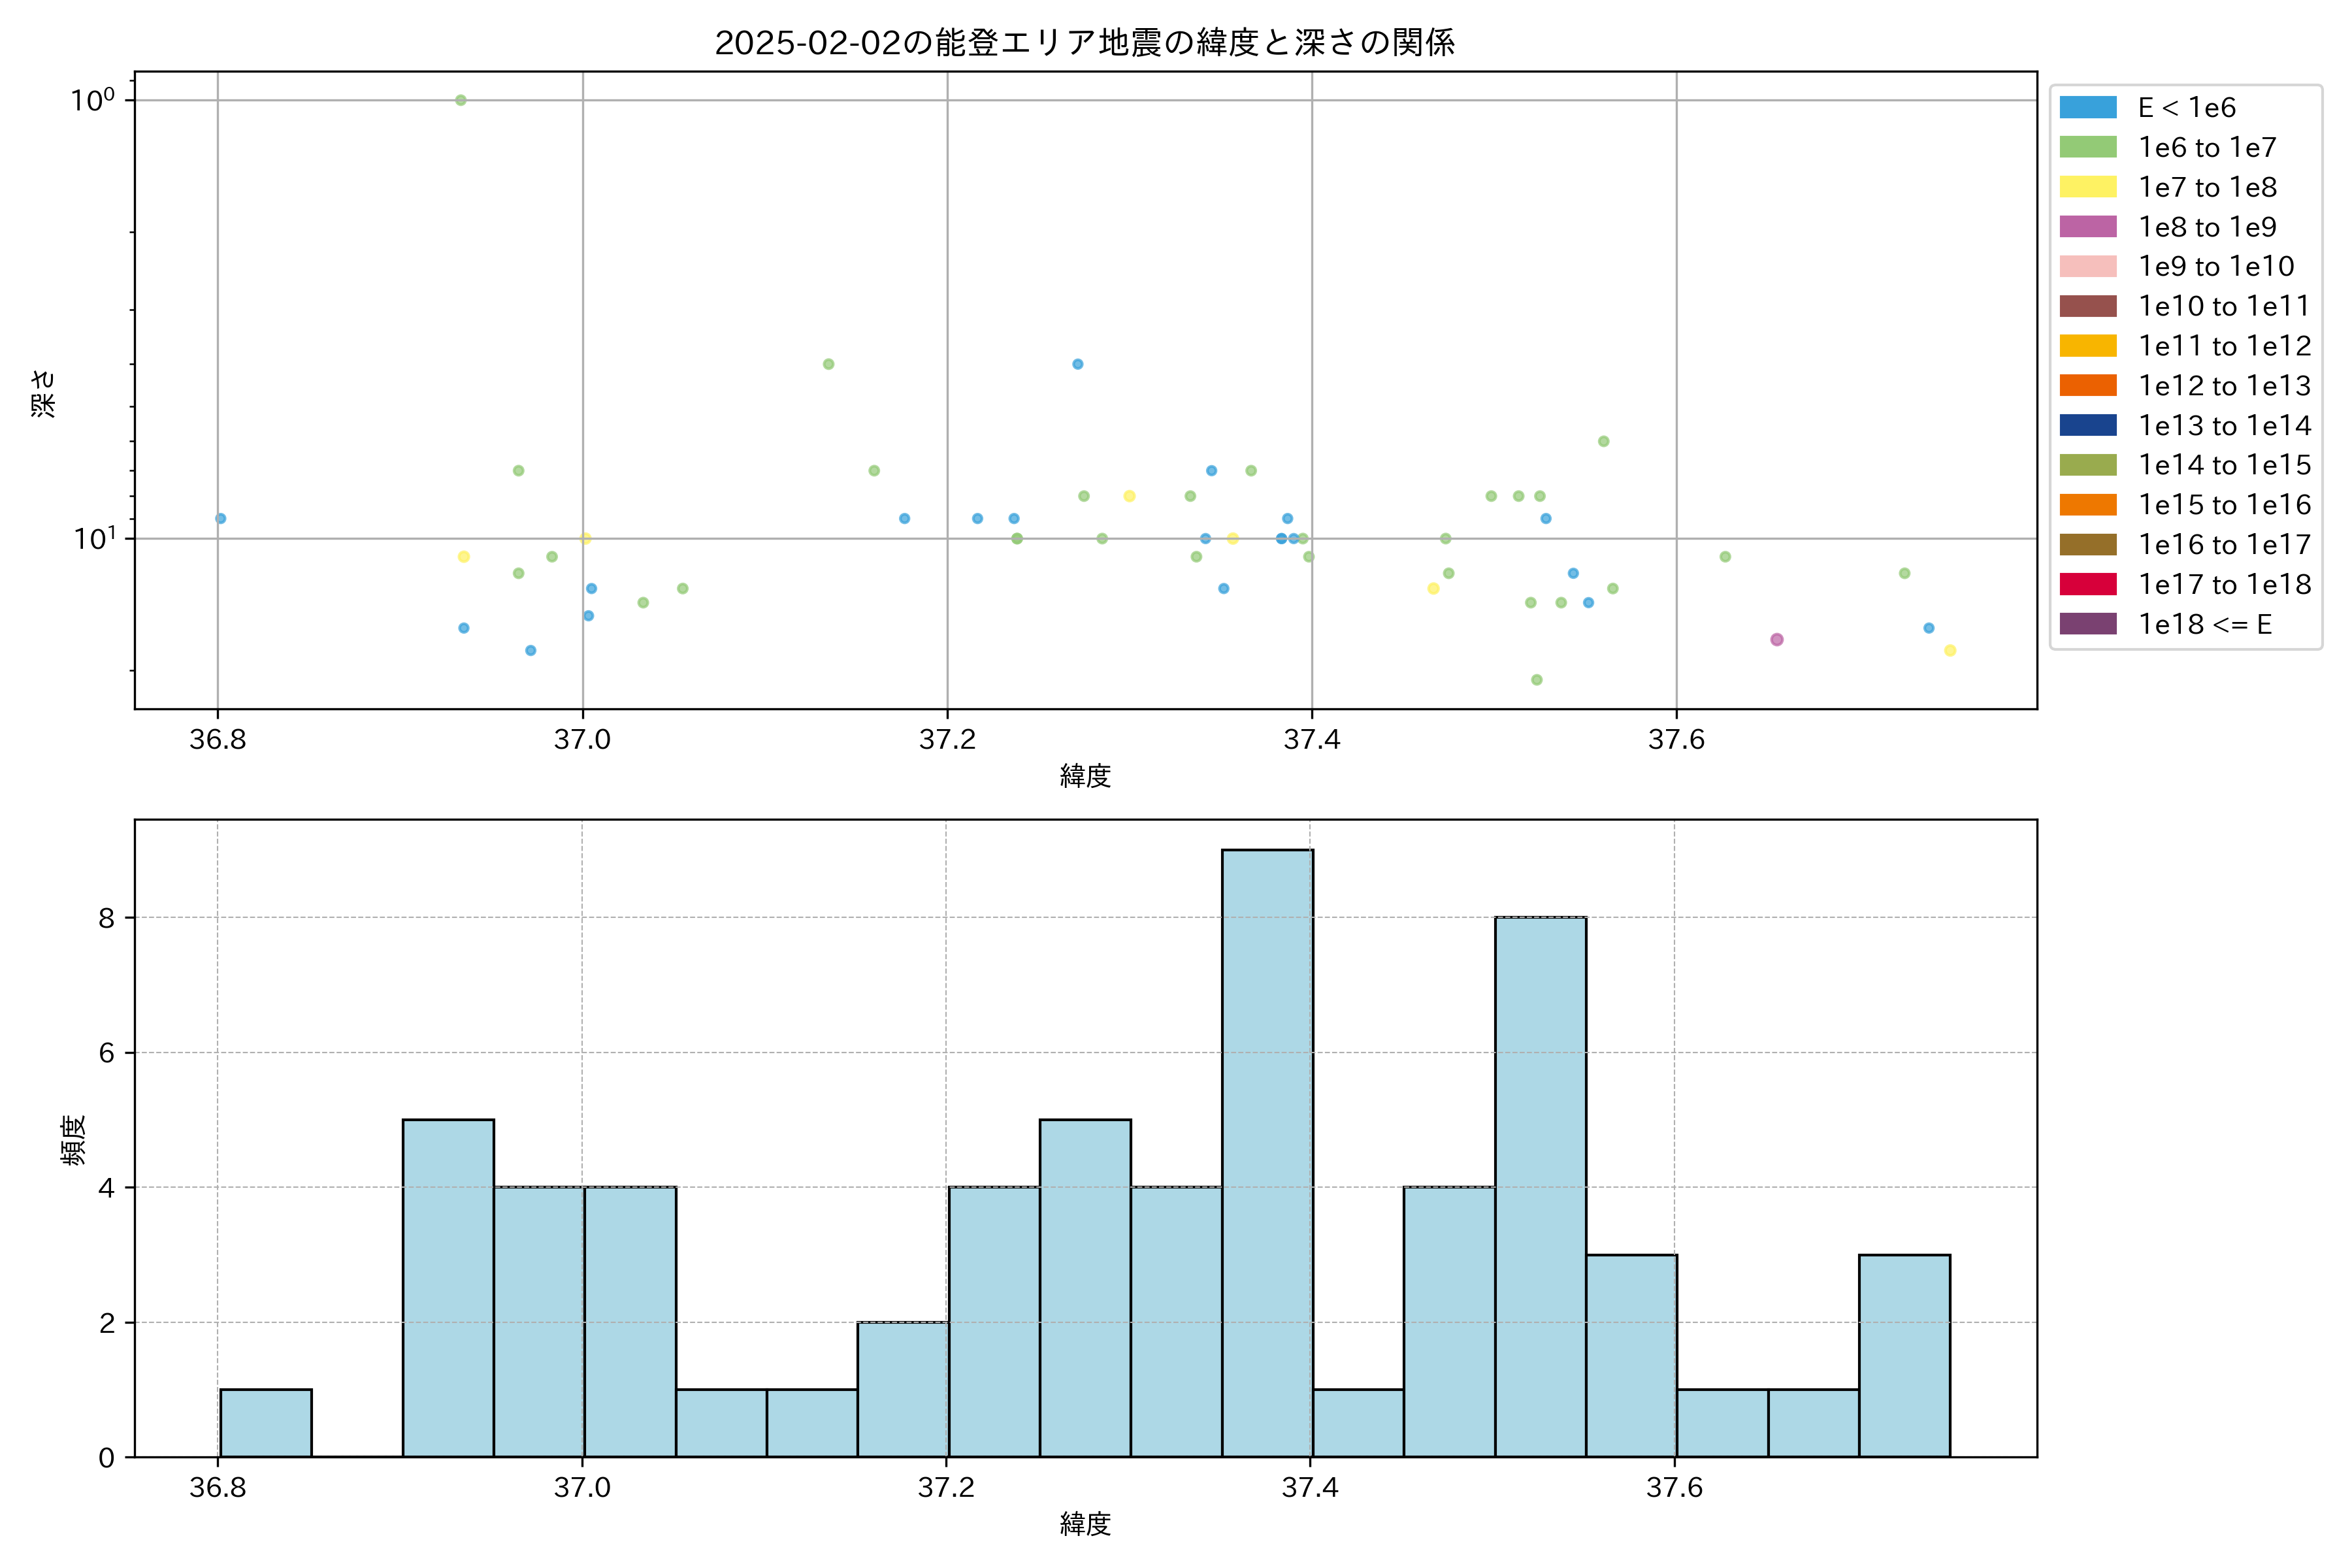Click the purple scatter point near 37.65
2352x1568 pixels.
pyautogui.click(x=1776, y=640)
